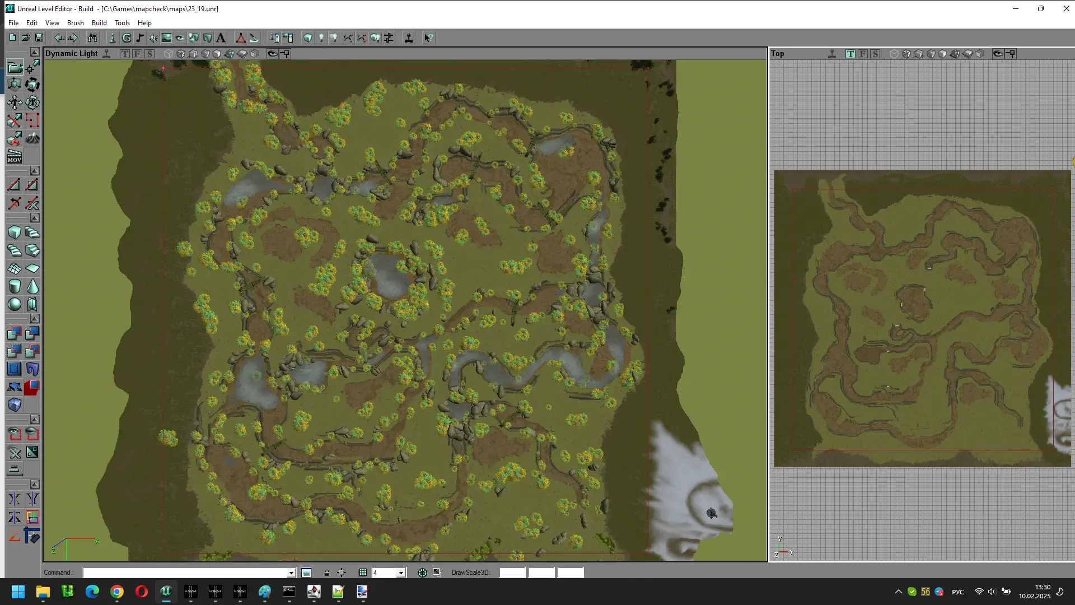
Task: Open the Brush menu
Action: coord(75,23)
